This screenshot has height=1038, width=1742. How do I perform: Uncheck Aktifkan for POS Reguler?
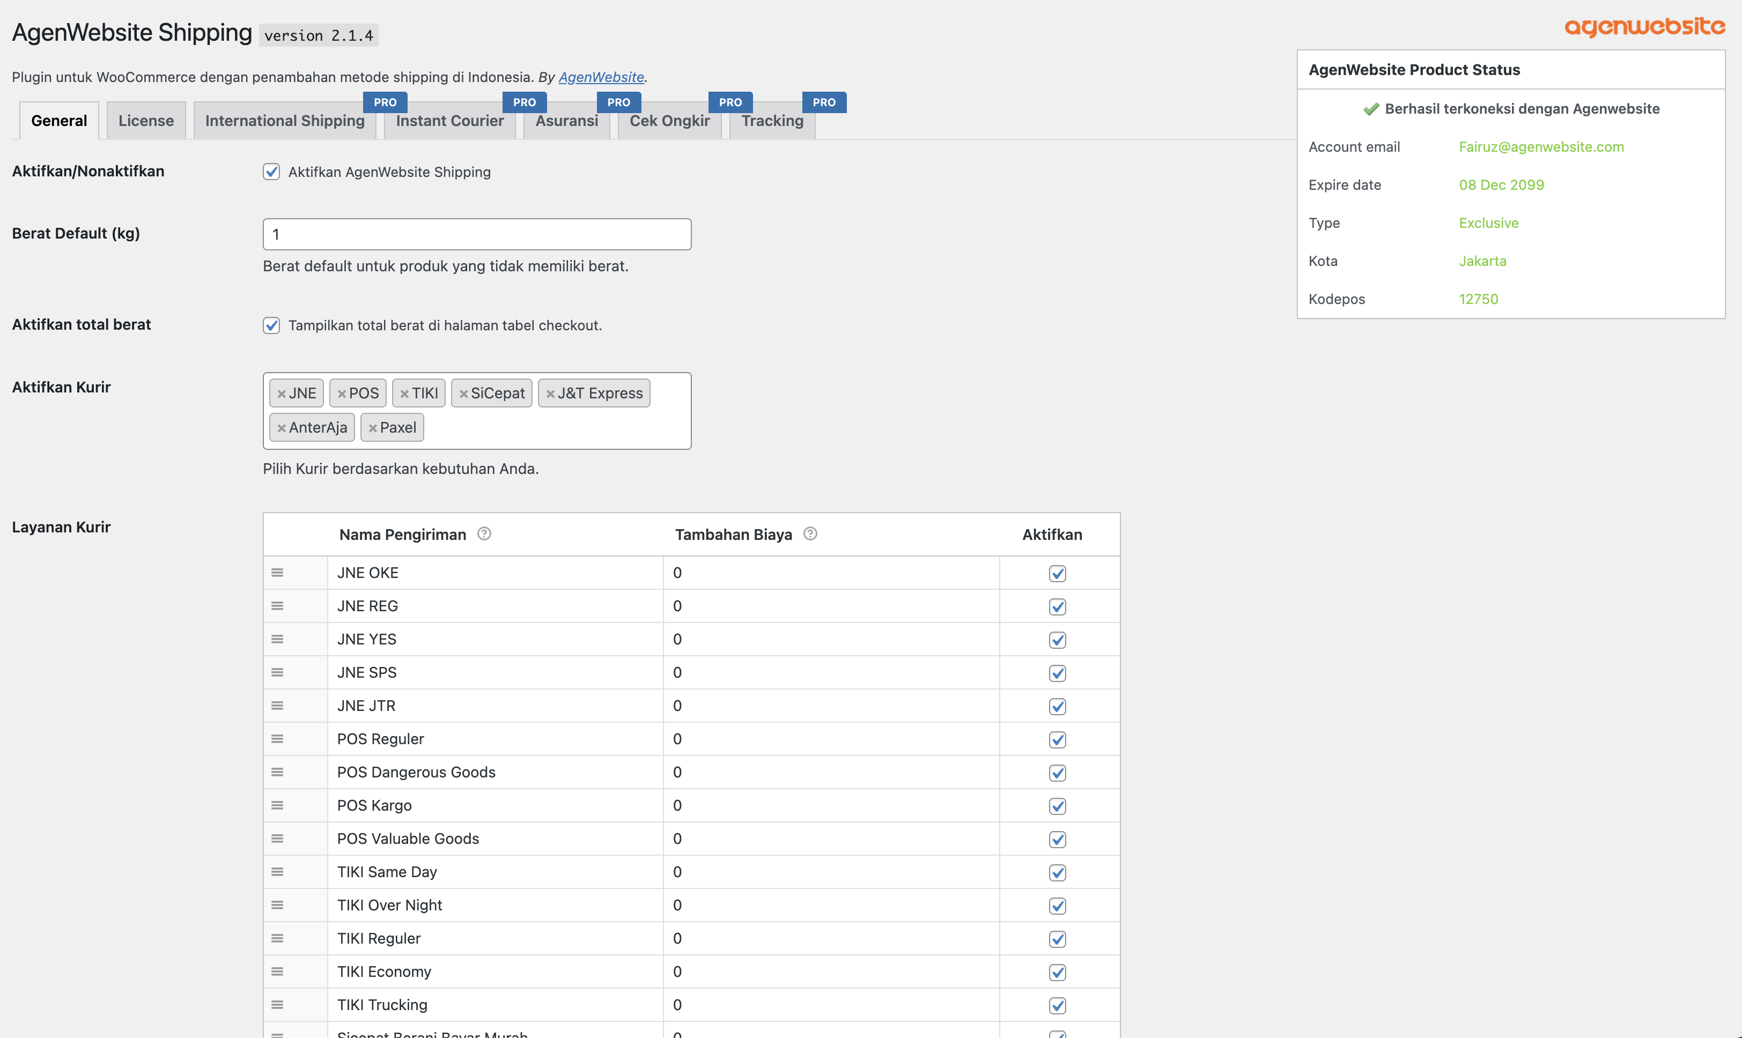1057,739
